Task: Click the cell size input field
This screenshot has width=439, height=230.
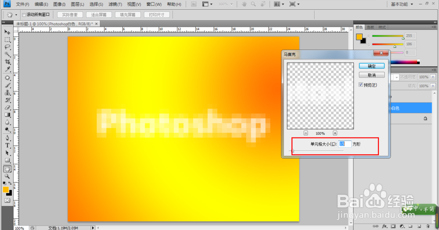Action: 345,144
